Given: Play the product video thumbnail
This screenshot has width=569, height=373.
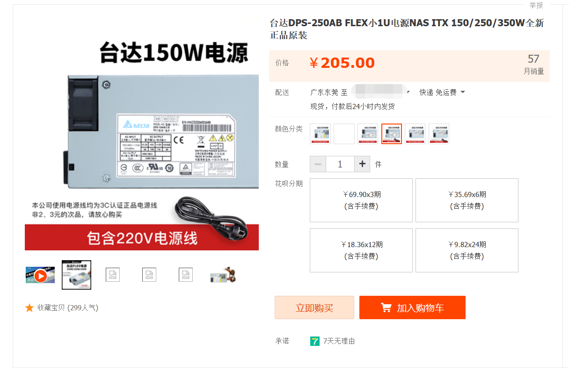Looking at the screenshot, I should (40, 276).
